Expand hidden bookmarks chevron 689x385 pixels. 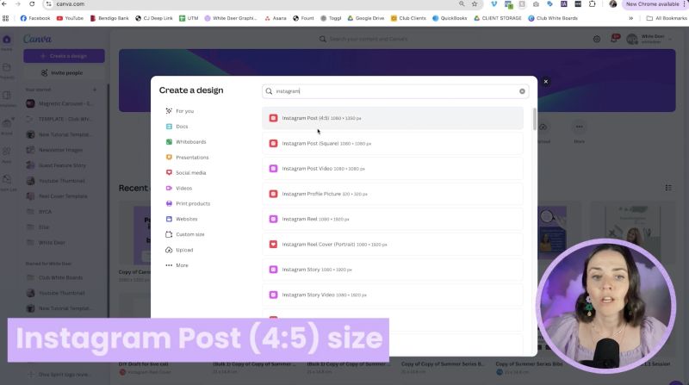point(631,18)
